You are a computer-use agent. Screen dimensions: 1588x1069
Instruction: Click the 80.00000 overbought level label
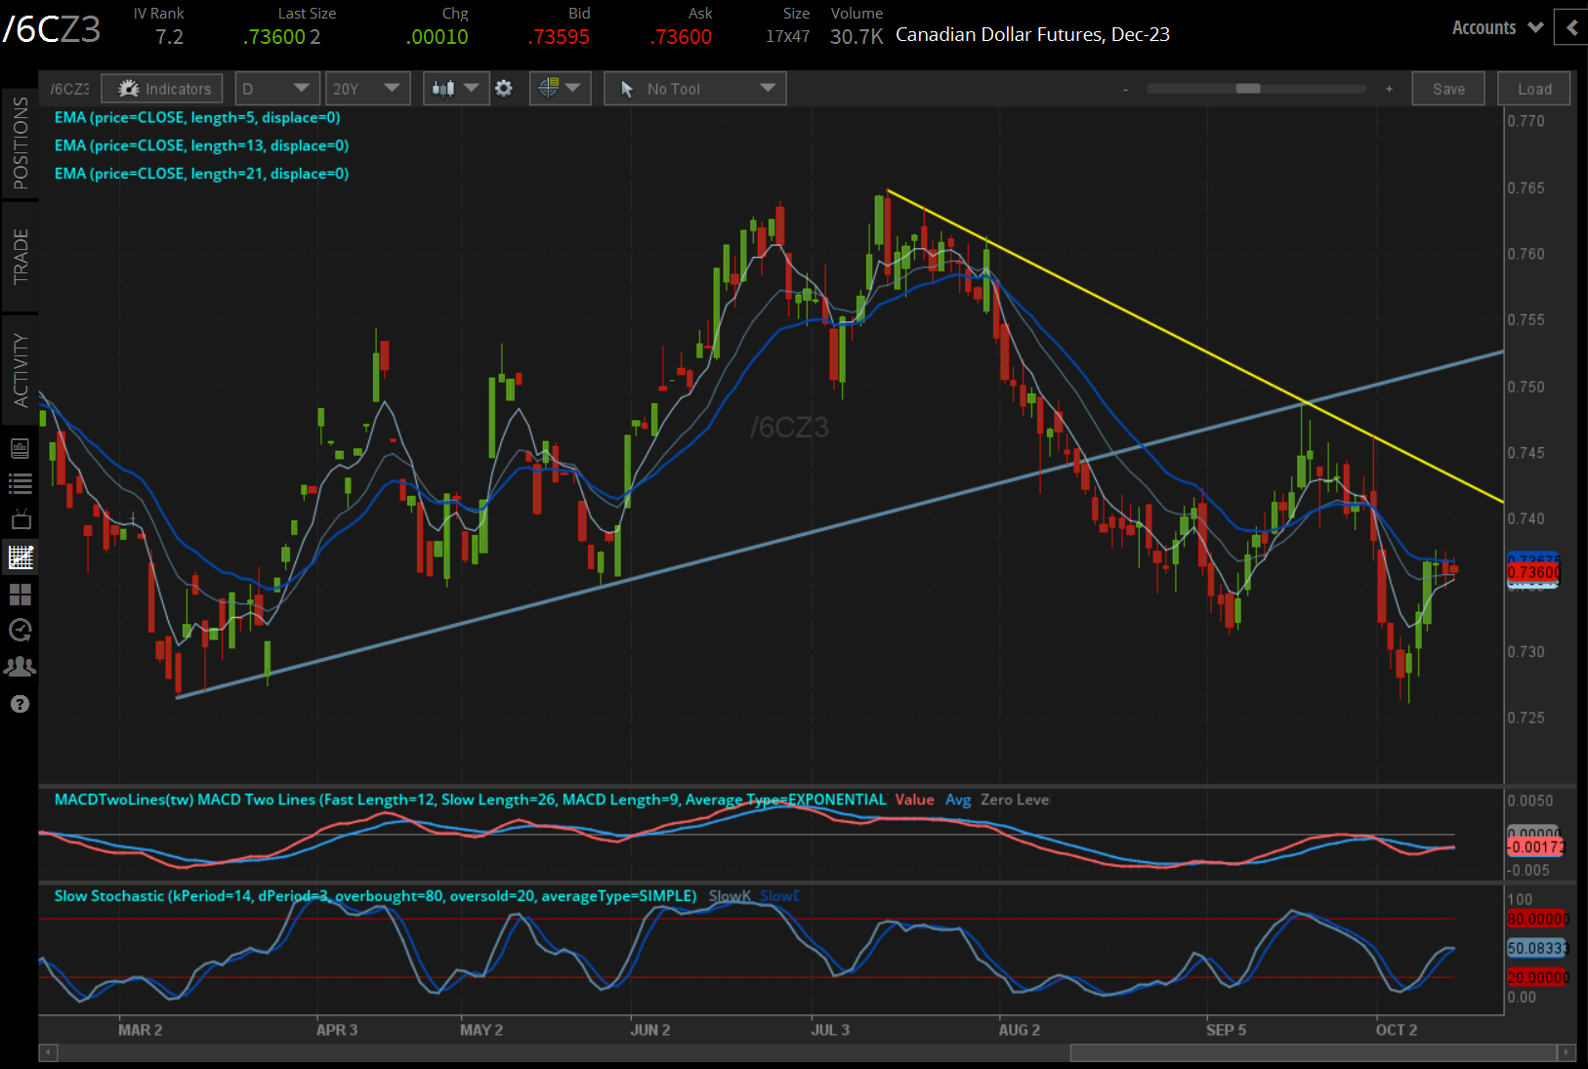[x=1537, y=919]
